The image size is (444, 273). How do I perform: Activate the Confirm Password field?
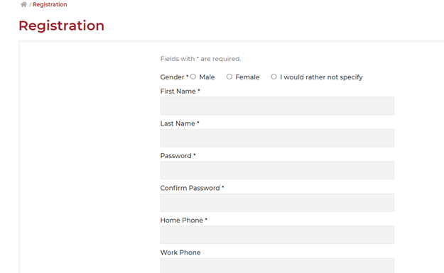click(277, 203)
